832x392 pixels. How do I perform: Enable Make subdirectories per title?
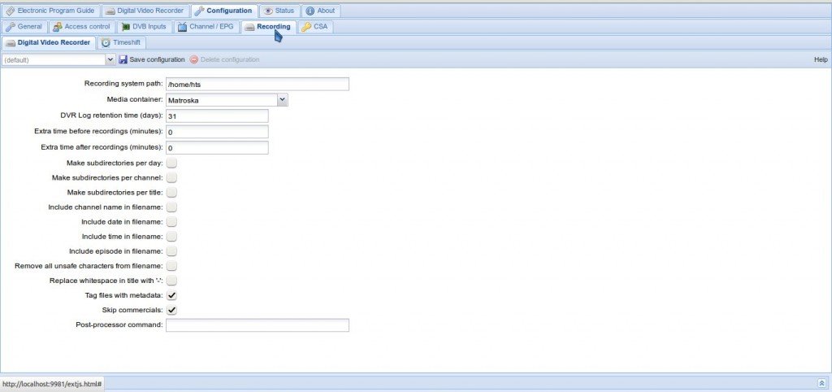coord(171,192)
